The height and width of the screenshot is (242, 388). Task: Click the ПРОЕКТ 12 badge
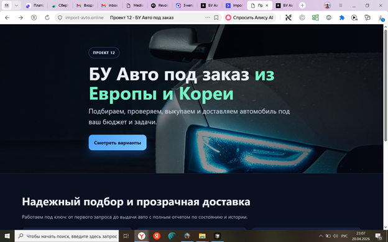[104, 53]
